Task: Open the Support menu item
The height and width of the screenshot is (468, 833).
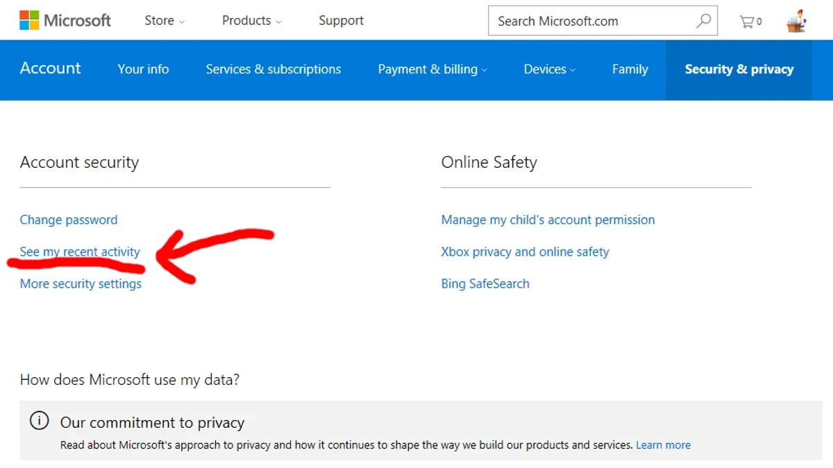Action: pyautogui.click(x=341, y=21)
